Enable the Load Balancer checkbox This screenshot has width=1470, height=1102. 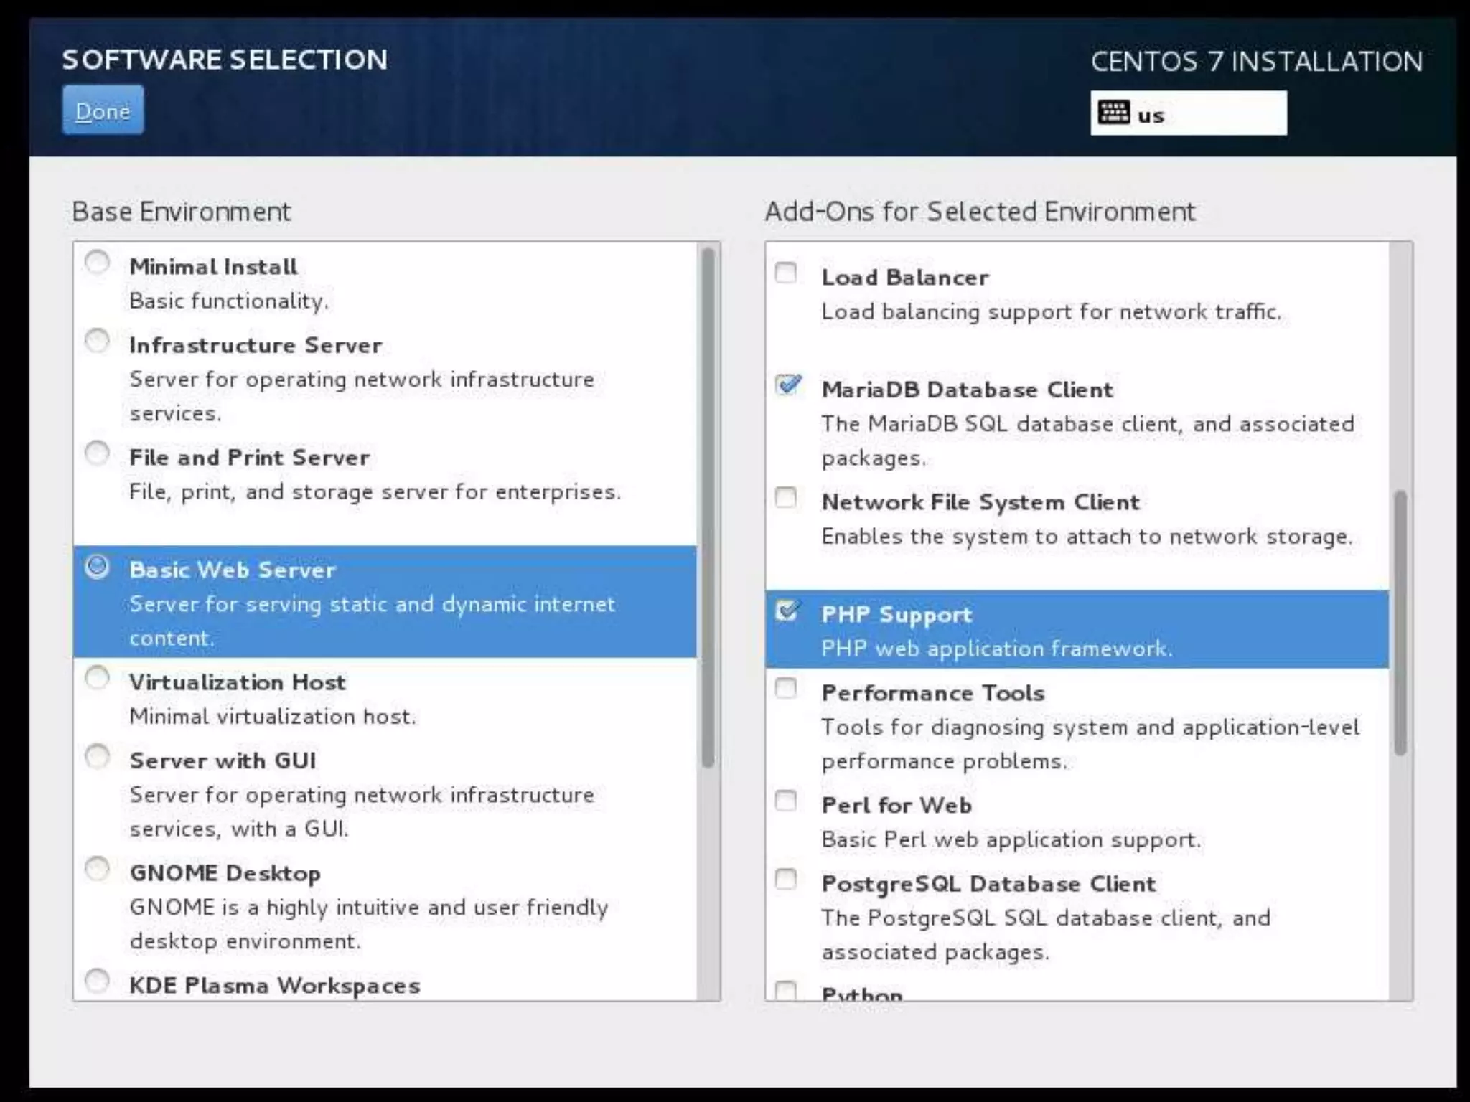click(787, 273)
